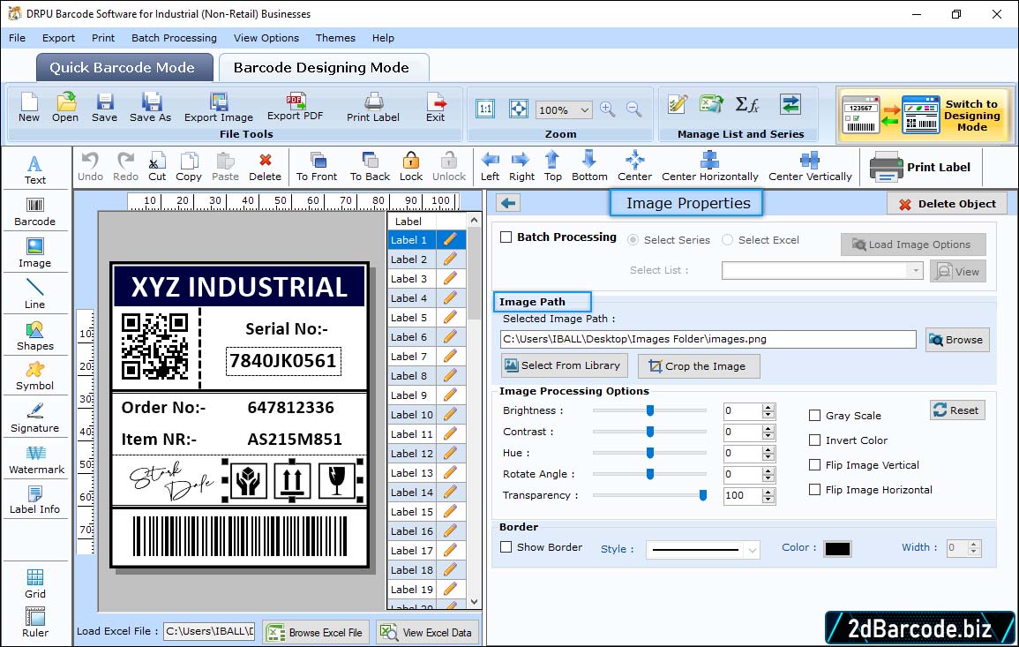1019x647 pixels.
Task: Toggle the Ruler display
Action: click(x=35, y=622)
